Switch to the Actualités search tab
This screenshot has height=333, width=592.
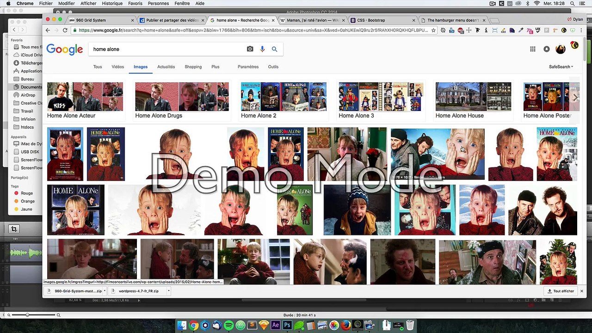pyautogui.click(x=166, y=67)
